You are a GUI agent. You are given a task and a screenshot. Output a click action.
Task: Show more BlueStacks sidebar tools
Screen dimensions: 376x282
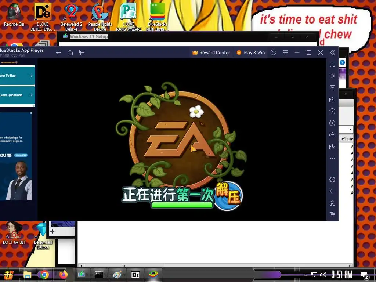pos(332,158)
